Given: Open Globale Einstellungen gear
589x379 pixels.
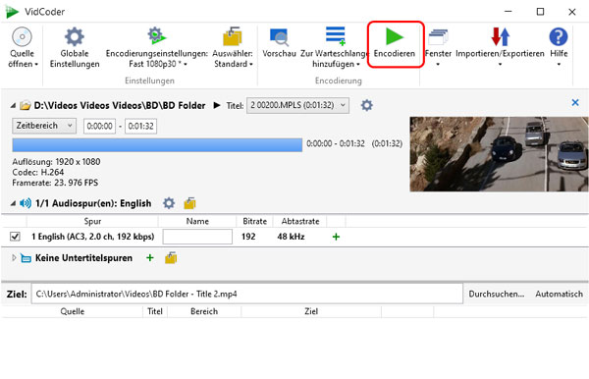Looking at the screenshot, I should [x=75, y=47].
